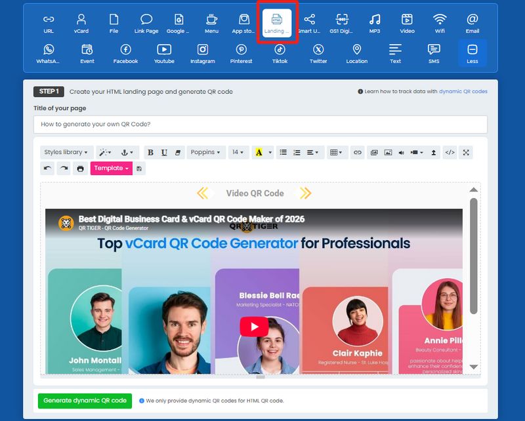Screen dimensions: 525x421
Task: Select the GS1 Digital Link type
Action: [x=341, y=24]
